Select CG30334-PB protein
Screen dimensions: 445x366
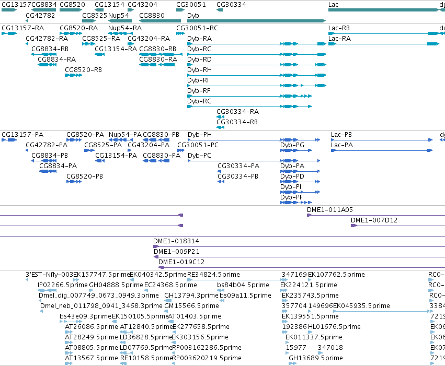pyautogui.click(x=238, y=176)
